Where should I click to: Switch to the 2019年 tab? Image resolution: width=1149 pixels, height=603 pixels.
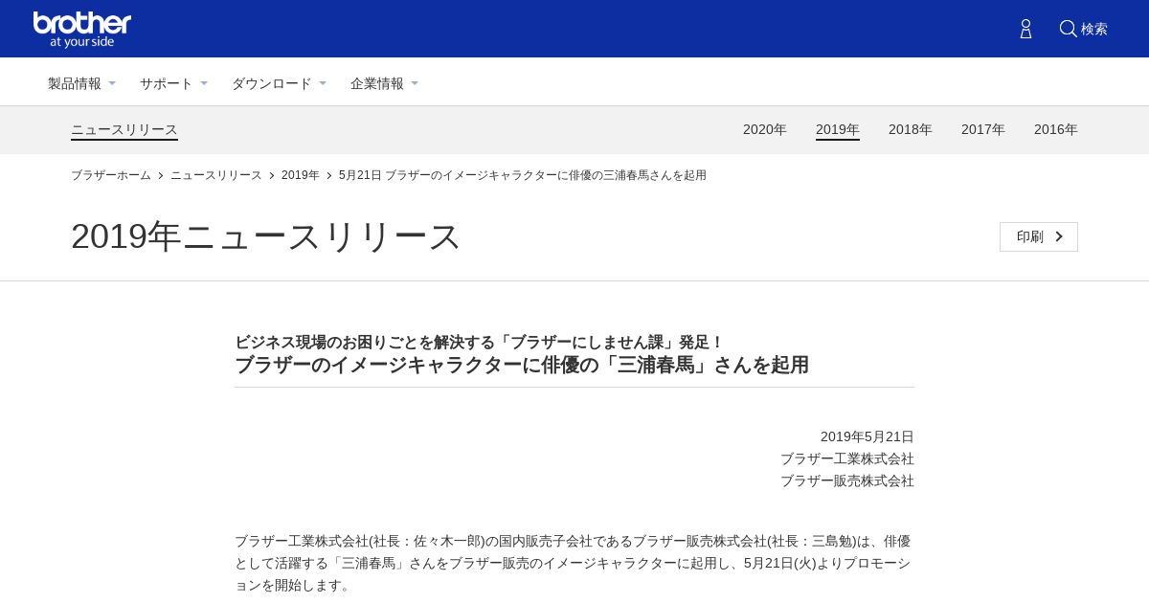pos(838,129)
